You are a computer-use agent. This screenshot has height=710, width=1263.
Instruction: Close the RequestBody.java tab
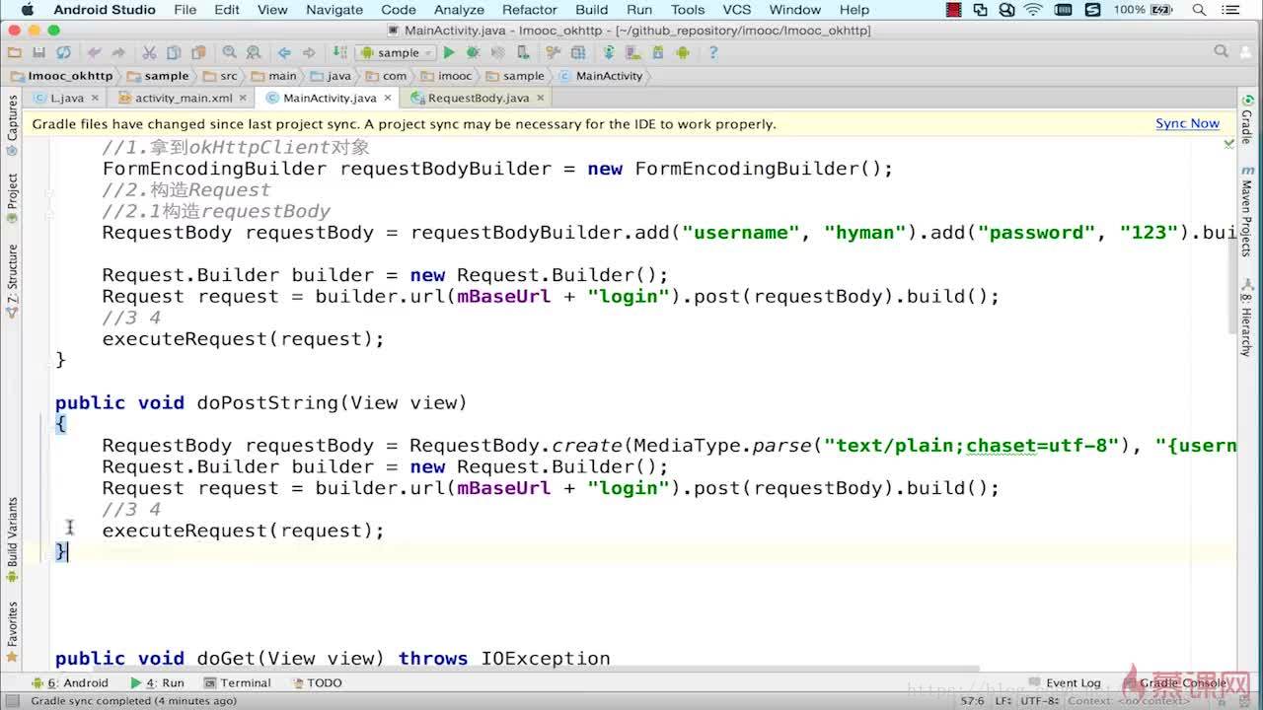click(x=541, y=98)
